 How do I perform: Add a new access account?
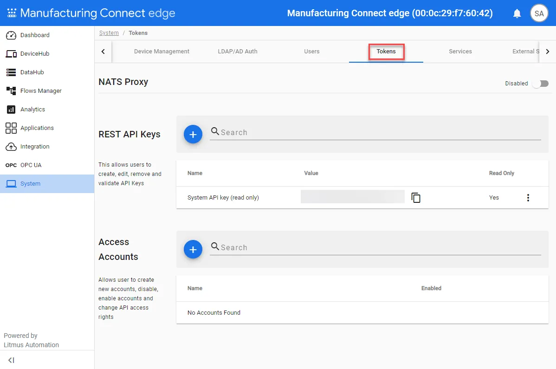point(193,250)
